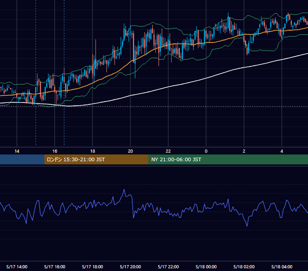Click the hour label 18 on time axis
The height and width of the screenshot is (271, 308).
point(92,151)
